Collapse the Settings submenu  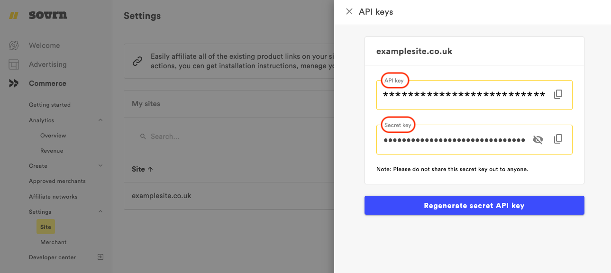pyautogui.click(x=100, y=211)
